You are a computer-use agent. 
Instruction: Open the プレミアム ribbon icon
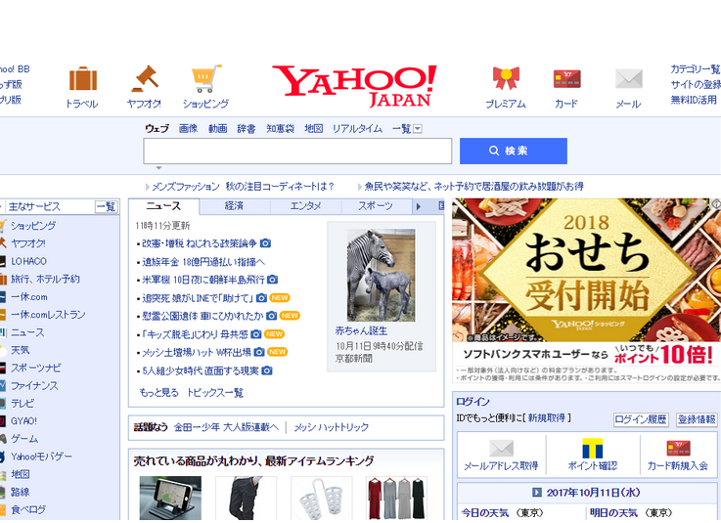(x=506, y=78)
